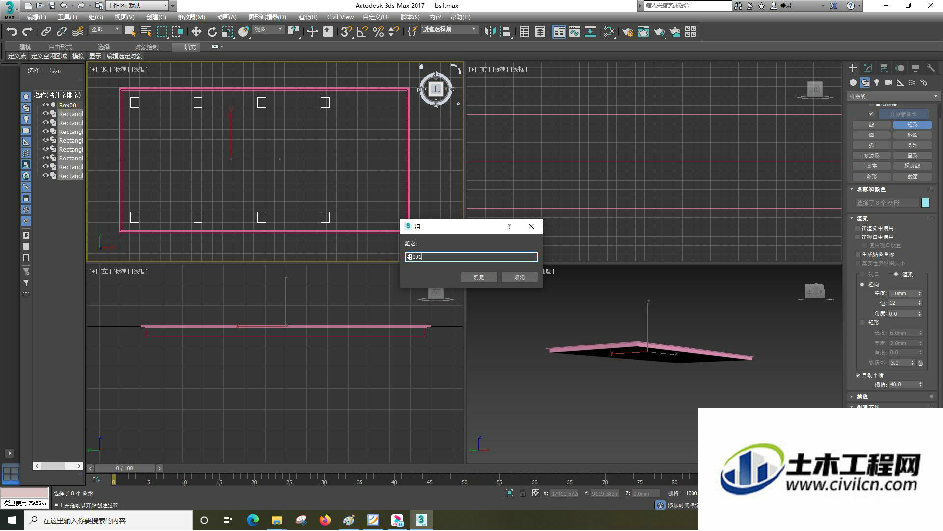Click the 星形 spline button
This screenshot has height=531, width=943.
coord(912,156)
